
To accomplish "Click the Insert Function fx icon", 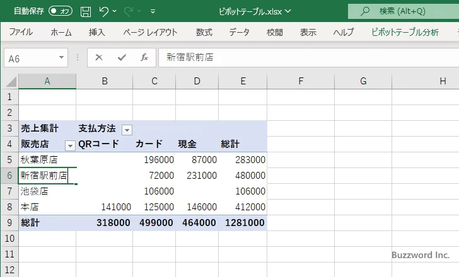I will tap(144, 57).
